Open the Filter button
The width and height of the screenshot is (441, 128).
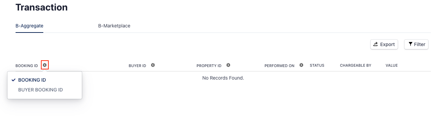coord(416,44)
